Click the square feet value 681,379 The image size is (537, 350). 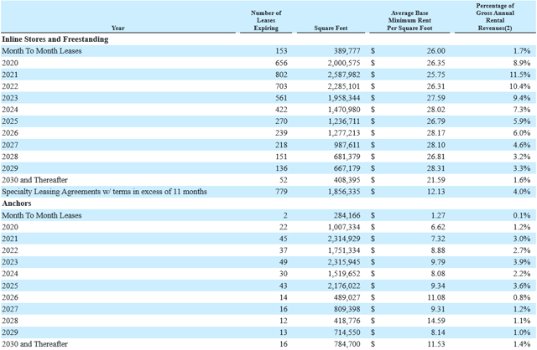pos(347,157)
